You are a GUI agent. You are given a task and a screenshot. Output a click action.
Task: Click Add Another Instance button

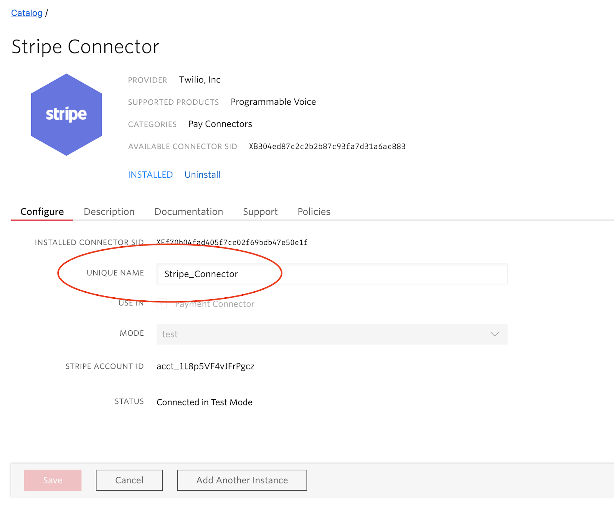[242, 480]
